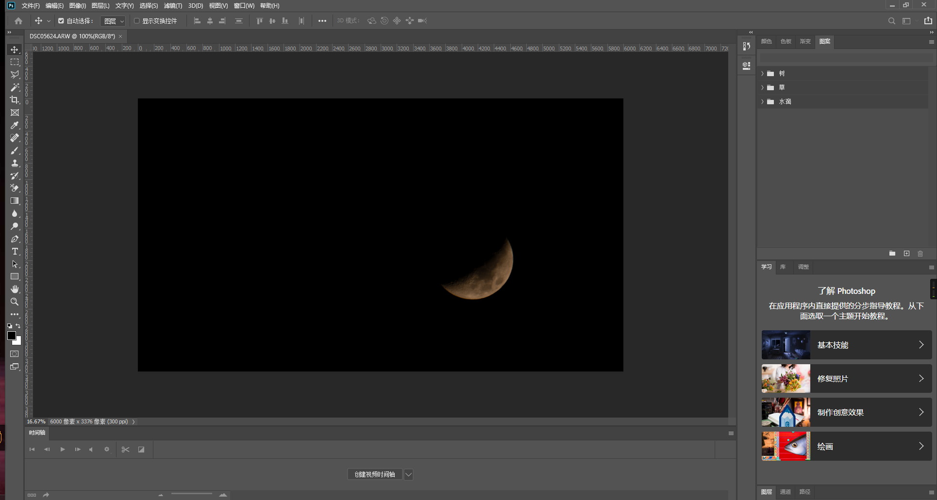Switch to the 渐变 panel tab

click(805, 41)
